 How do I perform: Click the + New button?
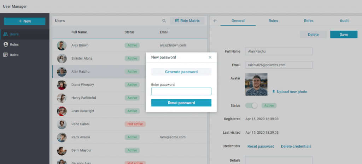pos(25,21)
